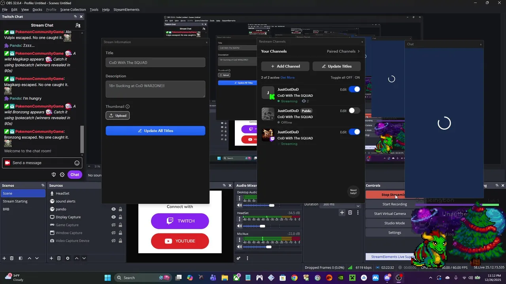
Task: Move scene down arrow
Action: pos(37,258)
